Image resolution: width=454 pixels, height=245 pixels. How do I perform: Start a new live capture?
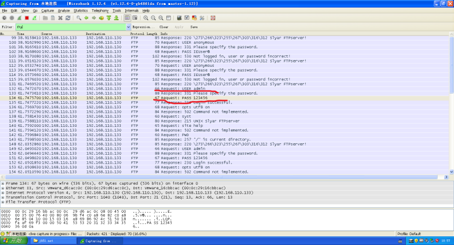point(19,18)
